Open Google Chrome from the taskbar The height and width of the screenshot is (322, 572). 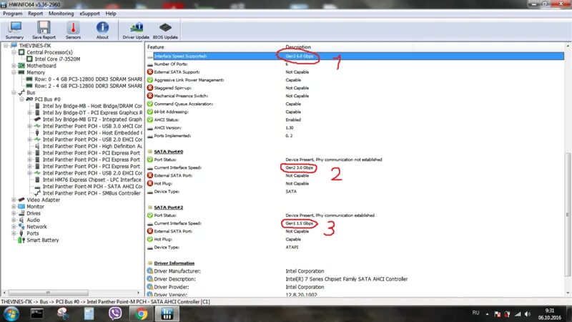141,313
